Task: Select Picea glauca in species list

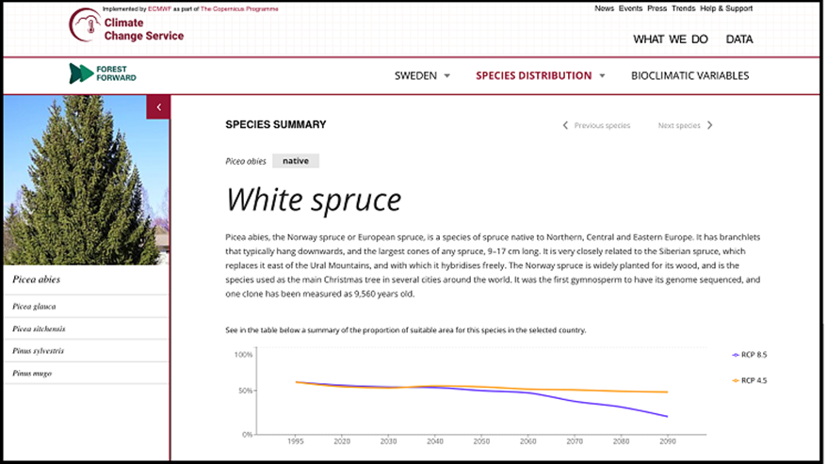Action: pos(34,306)
